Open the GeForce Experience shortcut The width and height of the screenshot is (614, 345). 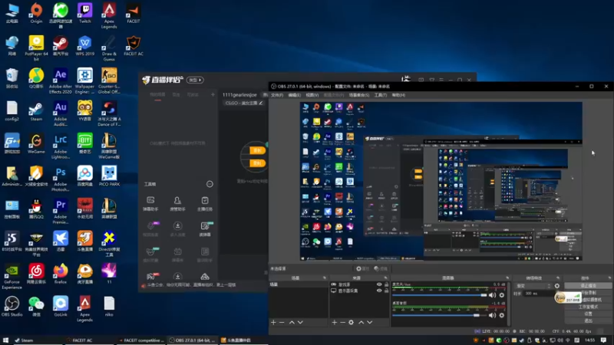pos(12,277)
